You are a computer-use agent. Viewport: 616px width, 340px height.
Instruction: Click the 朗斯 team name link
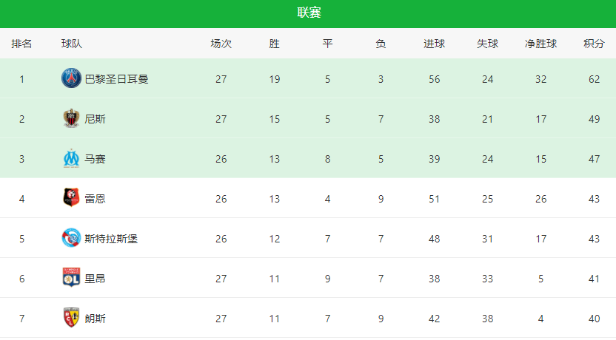[x=95, y=319]
